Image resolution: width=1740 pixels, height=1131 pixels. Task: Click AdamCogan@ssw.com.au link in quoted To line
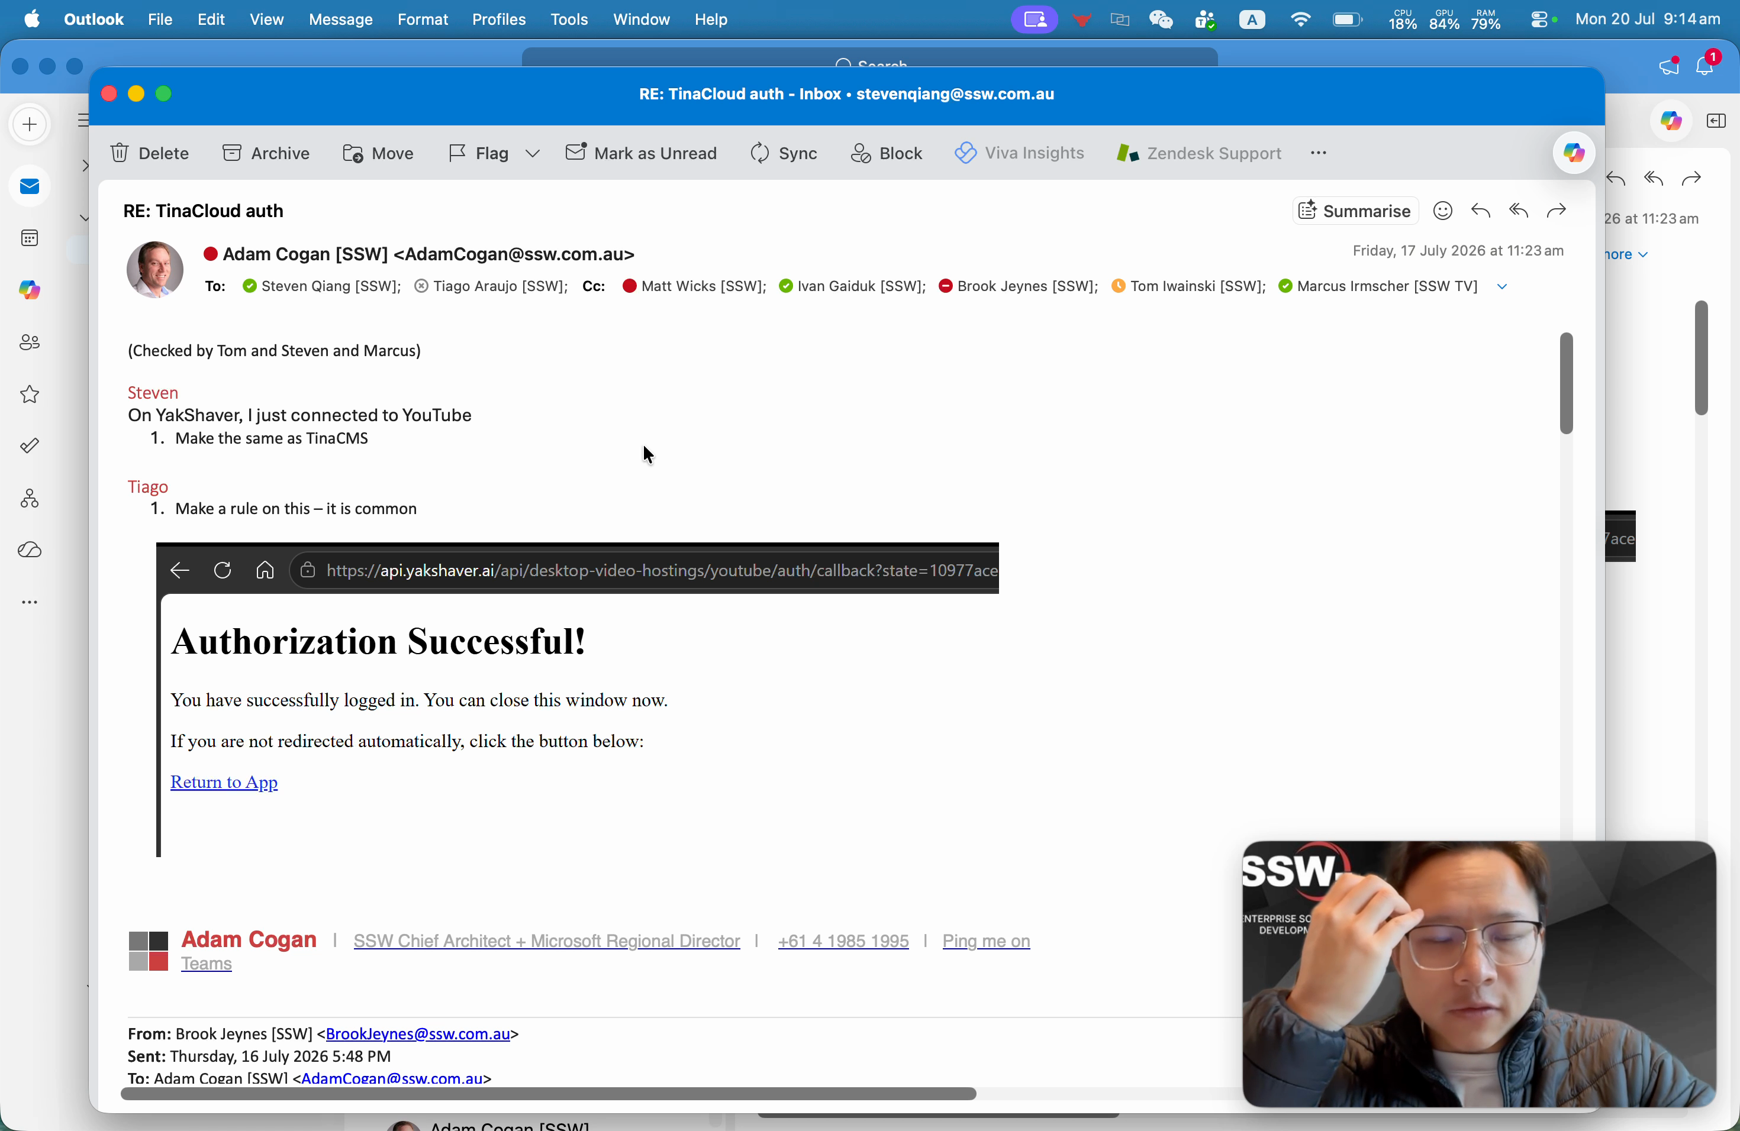coord(392,1078)
